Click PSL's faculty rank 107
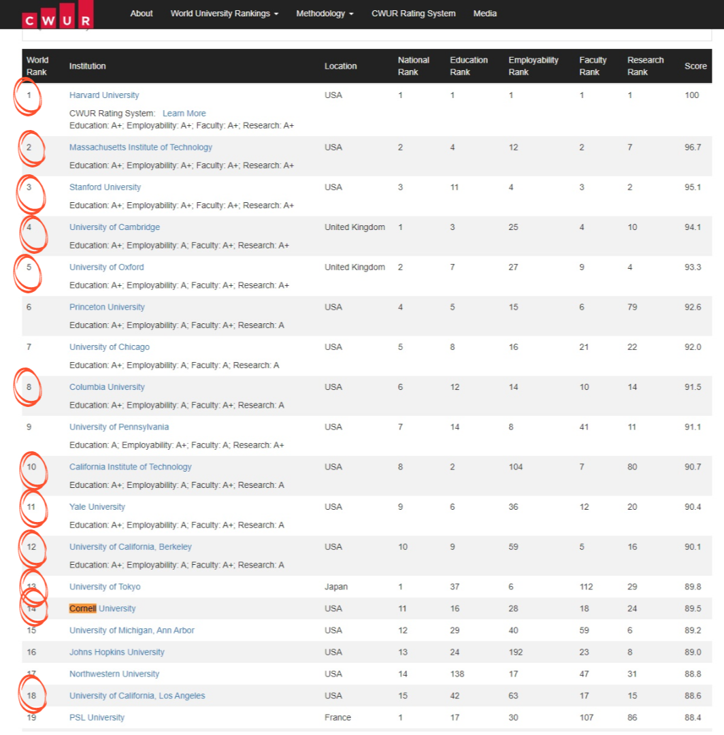 click(x=587, y=718)
